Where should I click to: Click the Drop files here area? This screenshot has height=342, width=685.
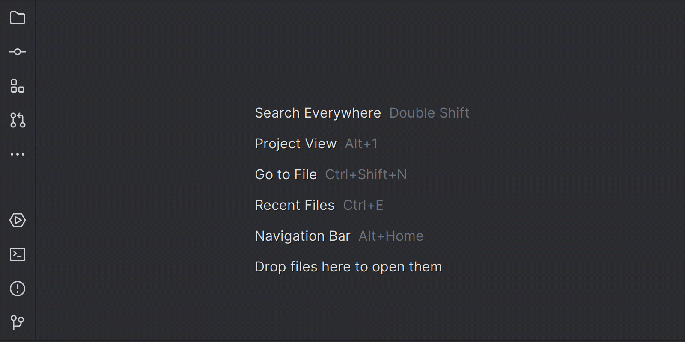(x=348, y=266)
